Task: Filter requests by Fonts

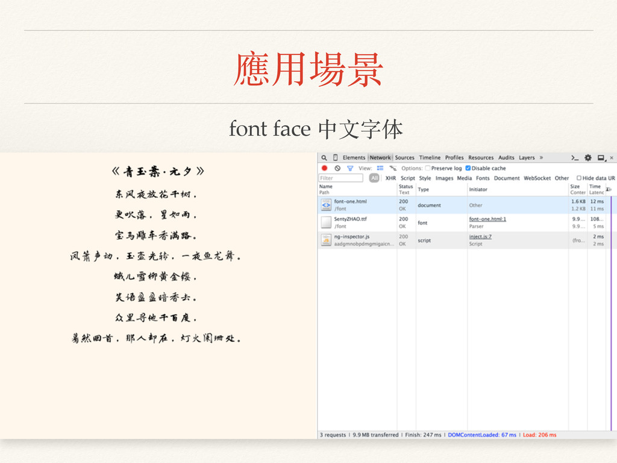Action: pos(483,178)
